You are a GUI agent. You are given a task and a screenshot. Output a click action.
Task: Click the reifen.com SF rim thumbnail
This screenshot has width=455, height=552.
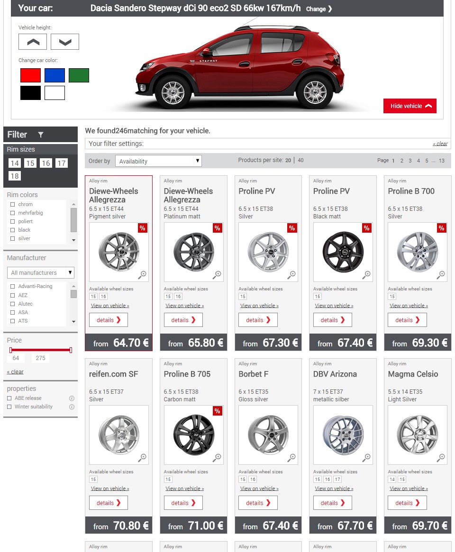pos(118,435)
